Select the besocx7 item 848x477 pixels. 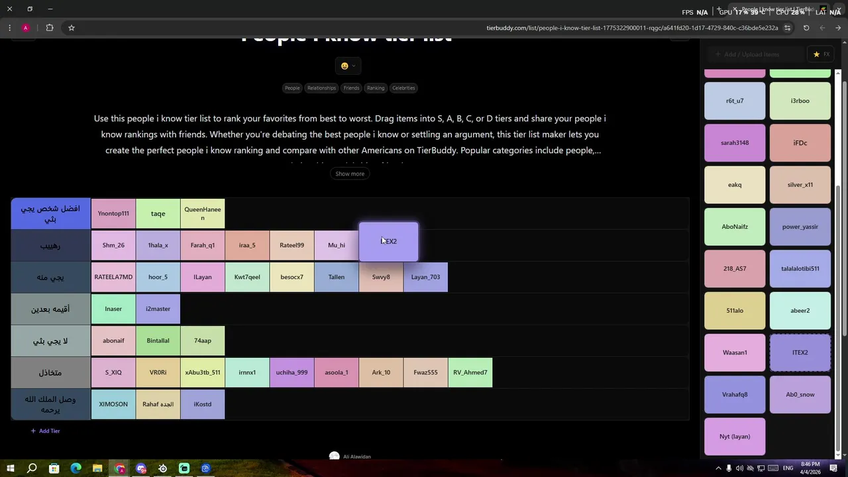pyautogui.click(x=291, y=277)
